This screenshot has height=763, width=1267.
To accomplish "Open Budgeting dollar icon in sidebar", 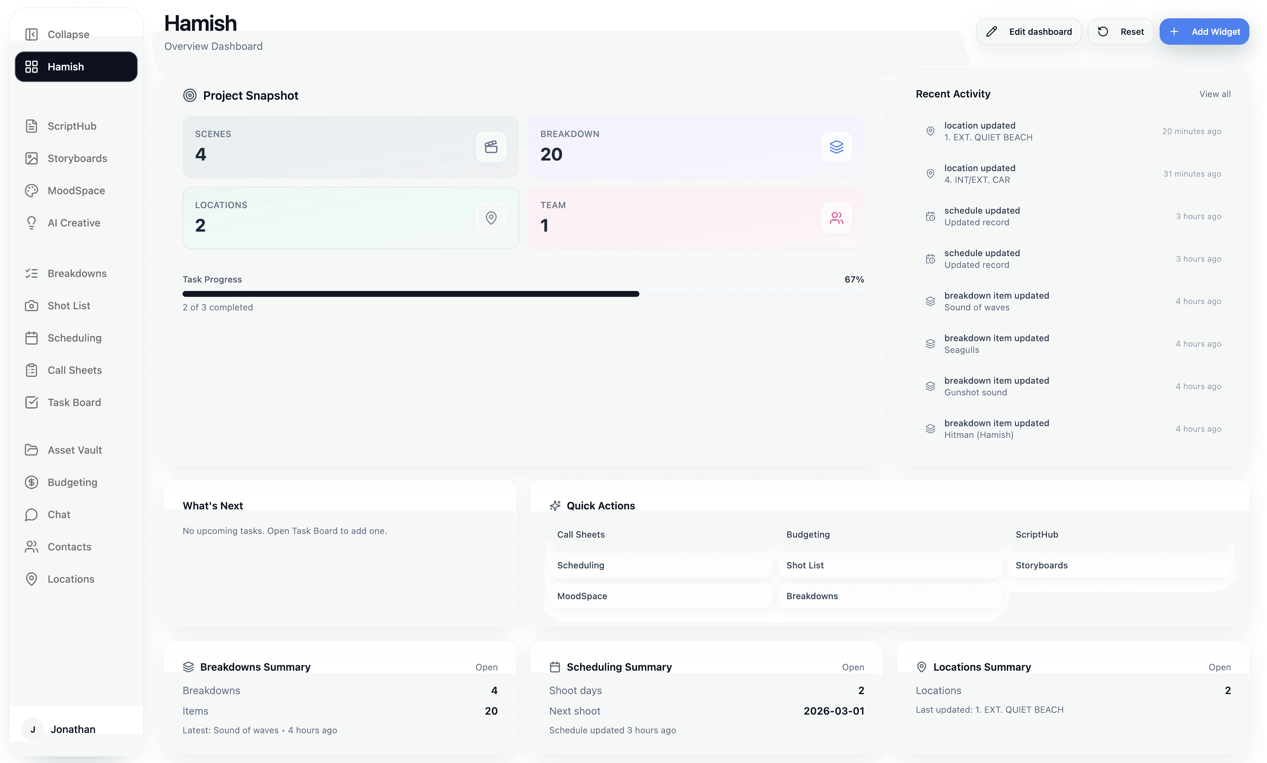I will point(32,482).
